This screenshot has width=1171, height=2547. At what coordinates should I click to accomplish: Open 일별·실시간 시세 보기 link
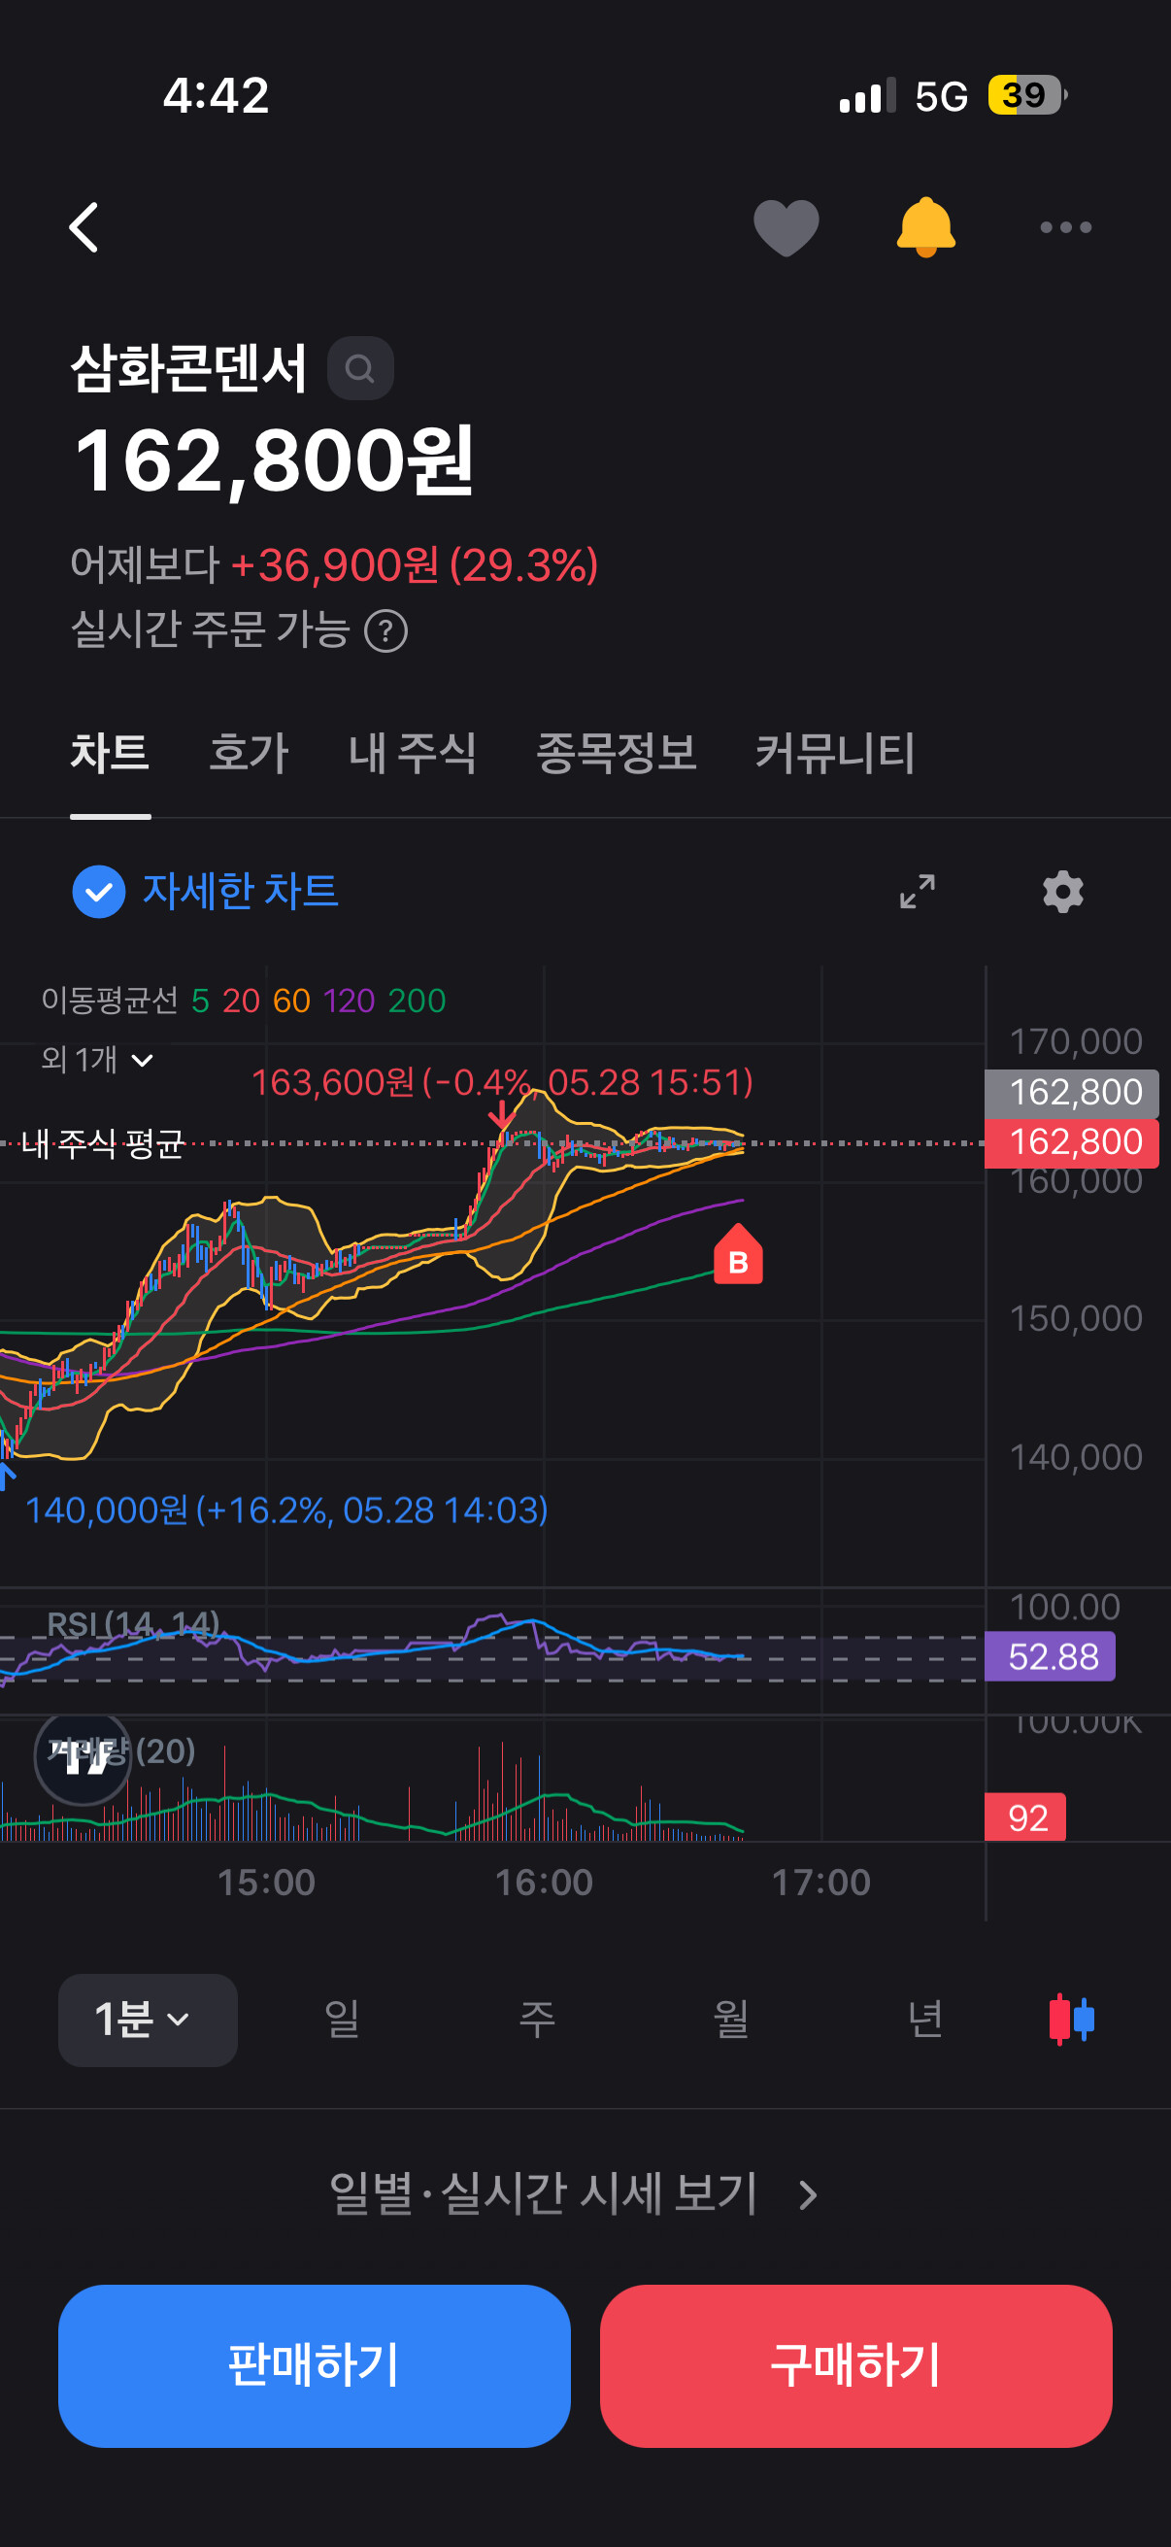573,2194
